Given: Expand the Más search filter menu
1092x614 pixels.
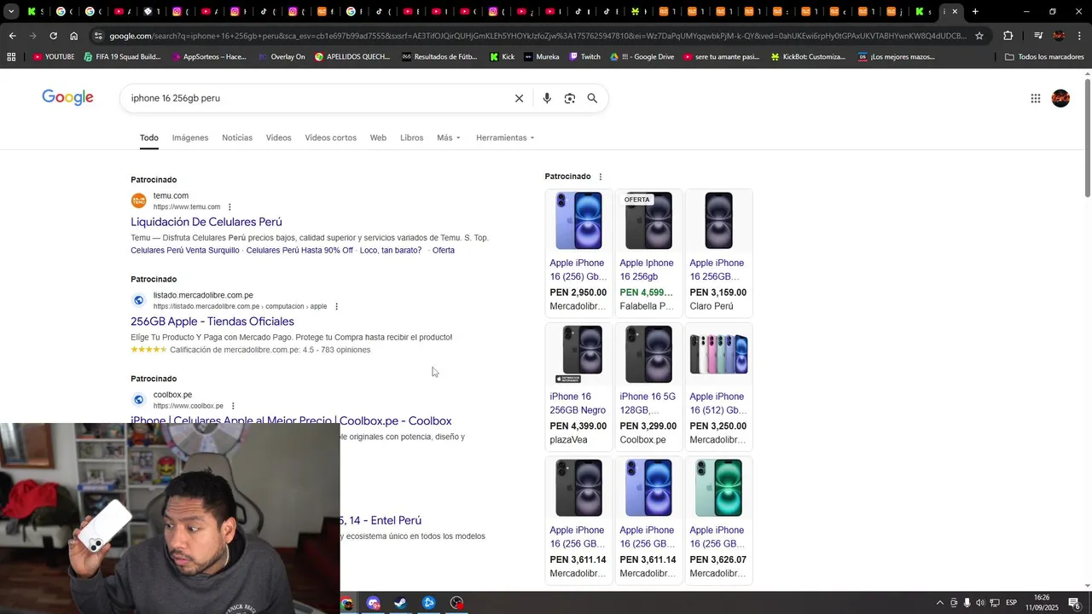Looking at the screenshot, I should 449,137.
